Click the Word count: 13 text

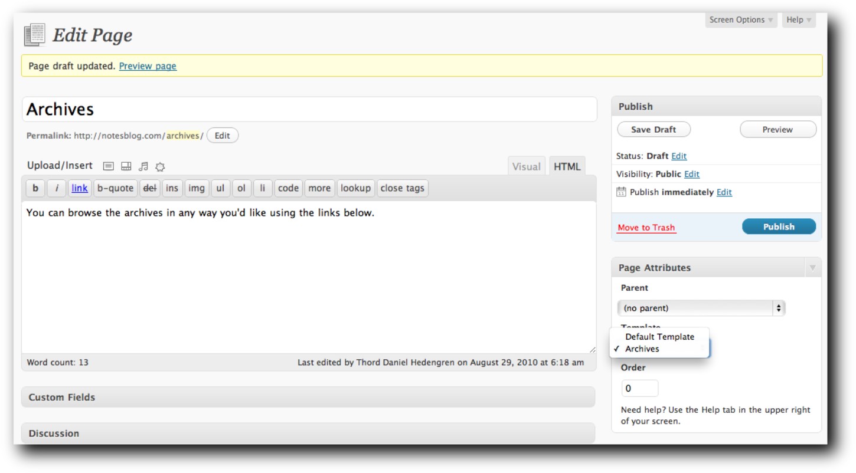click(58, 362)
